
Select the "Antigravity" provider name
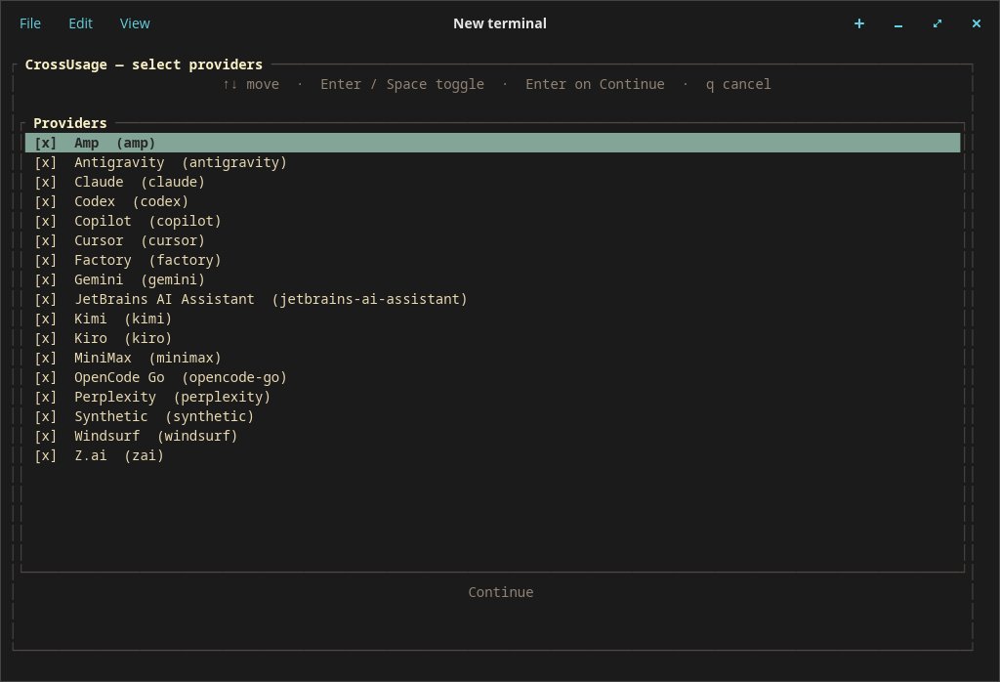pyautogui.click(x=119, y=163)
